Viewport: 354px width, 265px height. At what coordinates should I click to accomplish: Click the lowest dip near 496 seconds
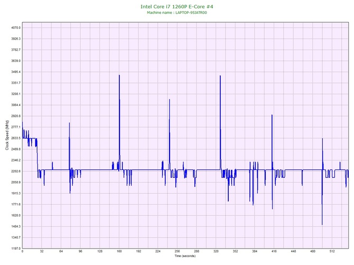[x=322, y=224]
